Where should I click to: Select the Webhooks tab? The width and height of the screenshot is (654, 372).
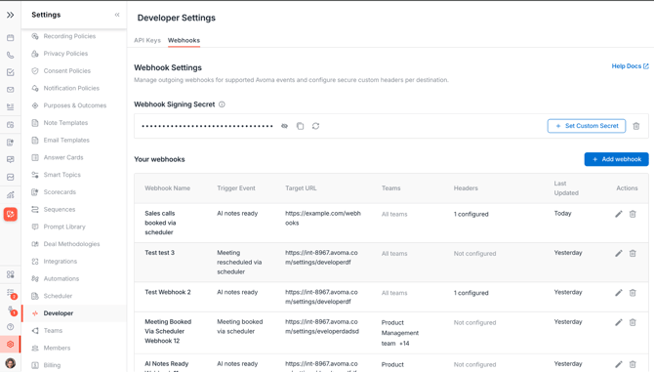(184, 40)
